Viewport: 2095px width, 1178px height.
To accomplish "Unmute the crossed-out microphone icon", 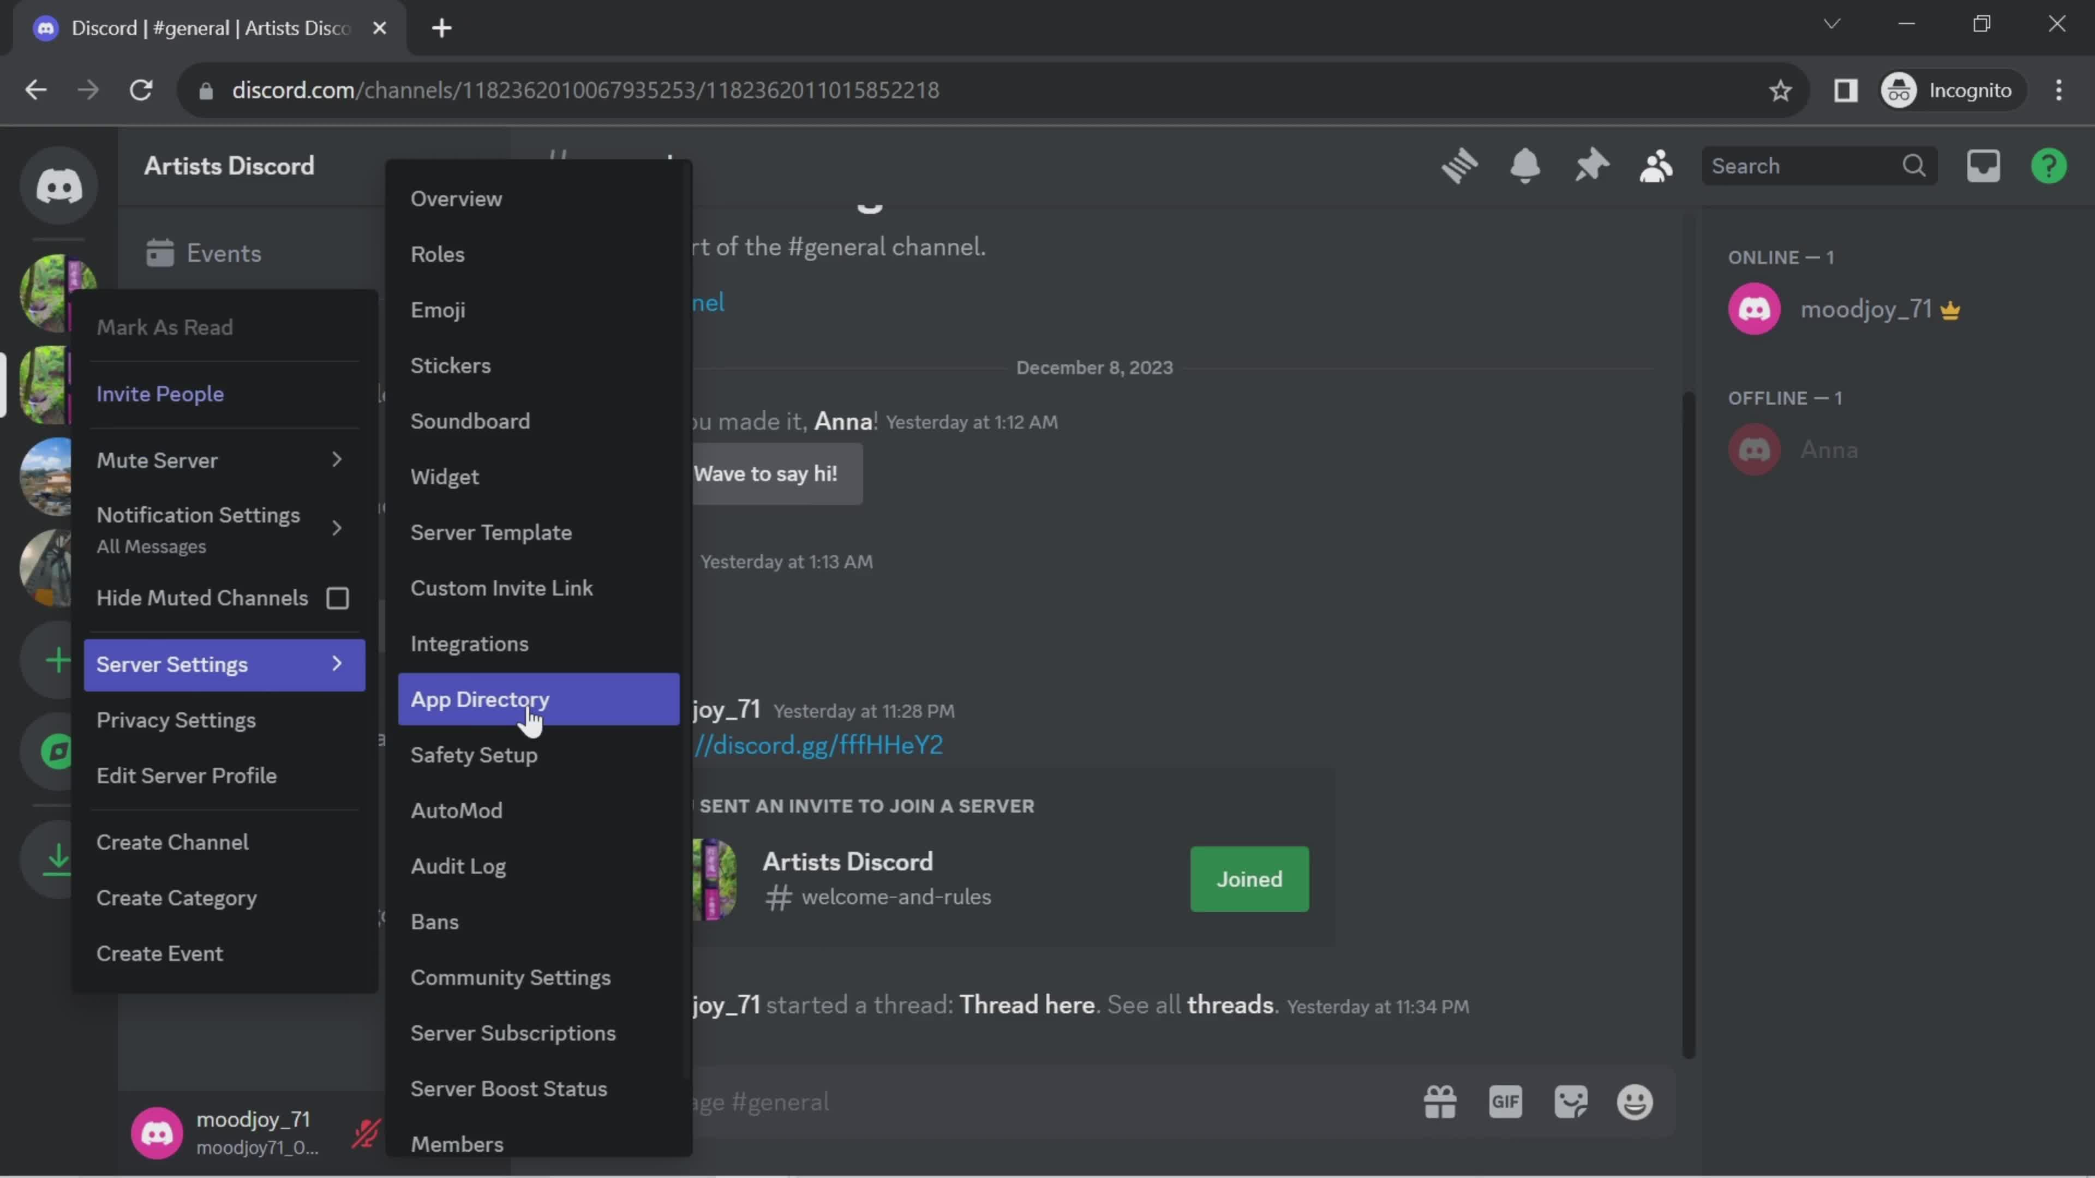I will [x=365, y=1133].
